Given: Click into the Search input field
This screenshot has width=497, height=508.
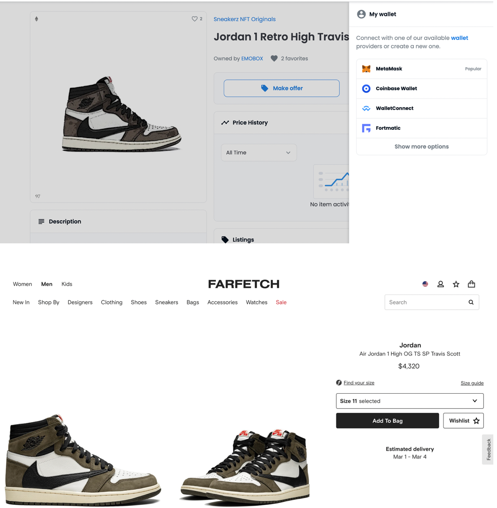Looking at the screenshot, I should pos(426,302).
